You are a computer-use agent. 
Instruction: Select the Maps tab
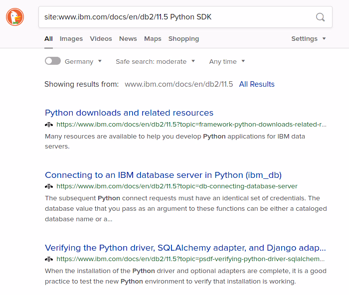[x=153, y=39]
